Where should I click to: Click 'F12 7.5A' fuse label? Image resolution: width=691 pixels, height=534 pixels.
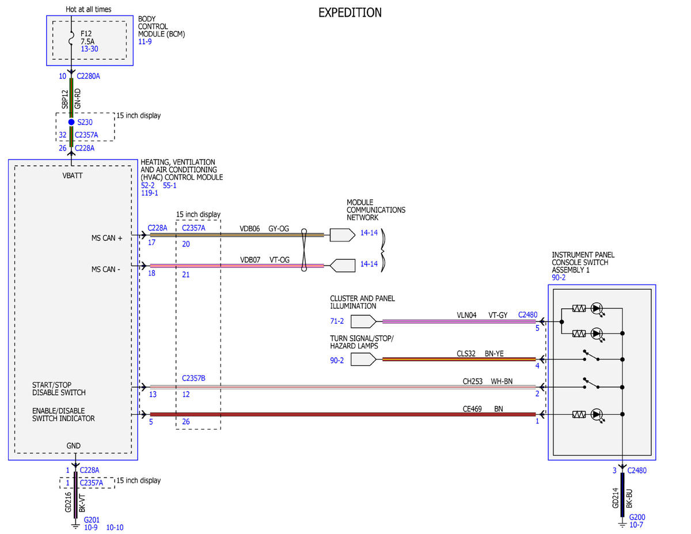pos(88,38)
